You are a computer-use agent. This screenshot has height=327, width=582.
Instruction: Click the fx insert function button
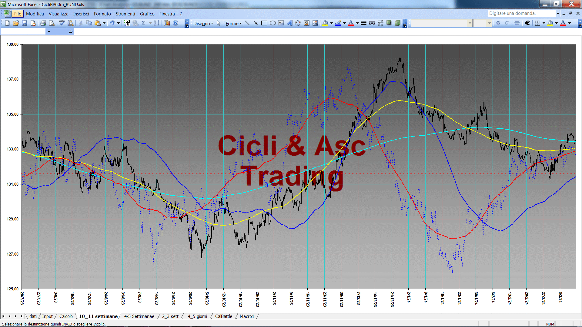[x=70, y=31]
